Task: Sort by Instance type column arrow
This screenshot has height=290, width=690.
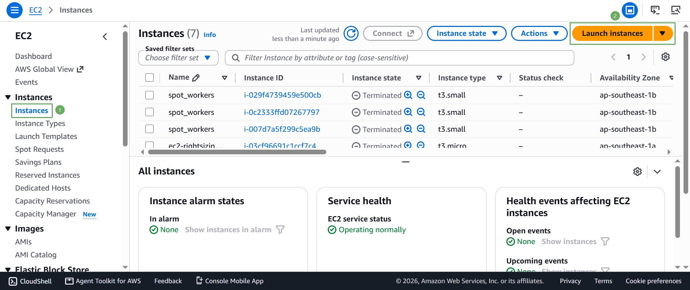Action: pos(500,78)
